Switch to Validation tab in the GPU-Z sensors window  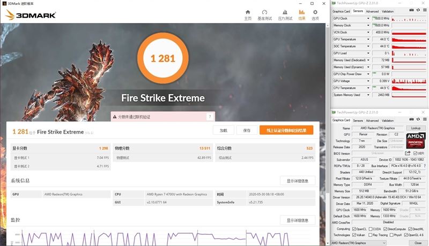point(387,11)
